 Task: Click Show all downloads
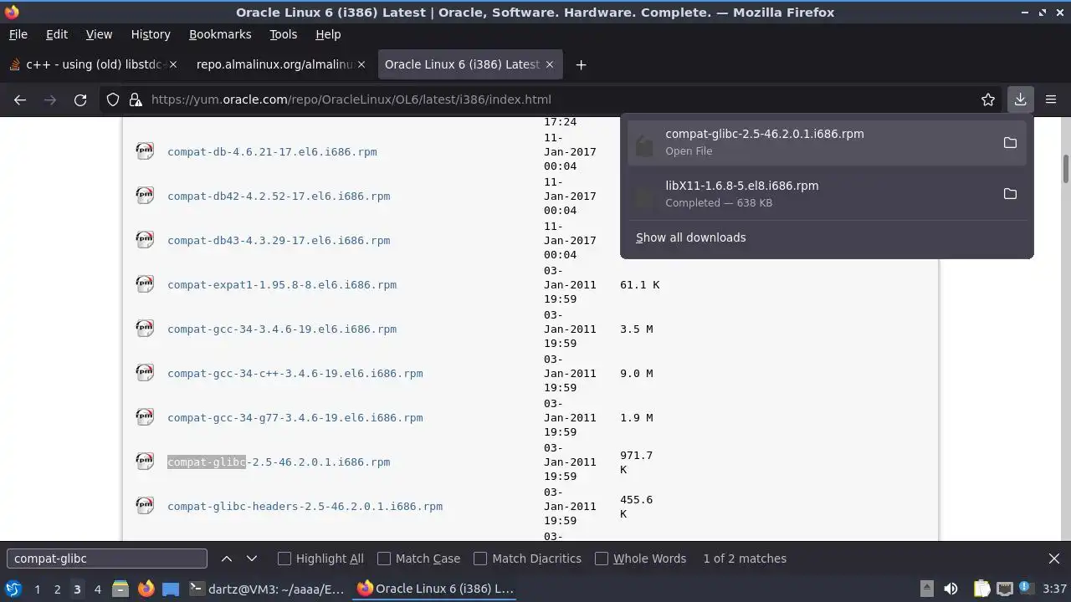click(x=690, y=237)
